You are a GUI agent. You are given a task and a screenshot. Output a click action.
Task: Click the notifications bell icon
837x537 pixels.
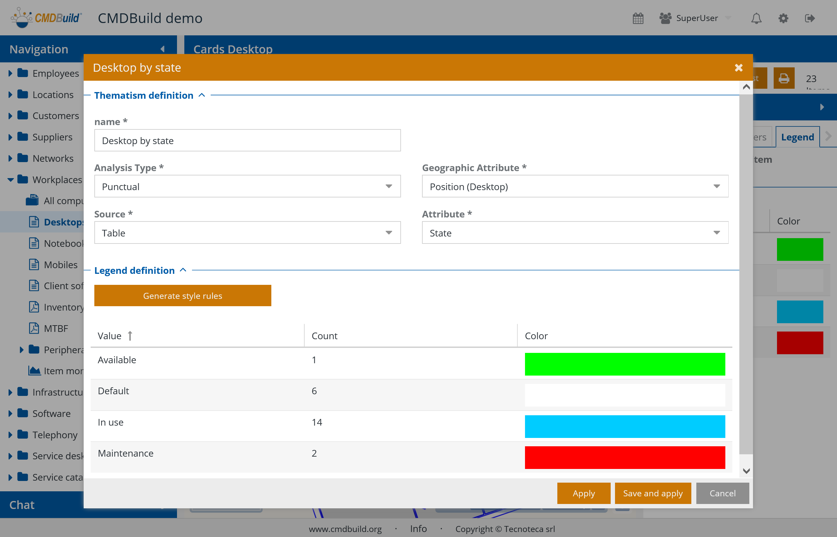click(756, 18)
